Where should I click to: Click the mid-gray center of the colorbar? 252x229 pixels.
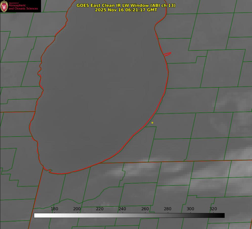[129, 215]
